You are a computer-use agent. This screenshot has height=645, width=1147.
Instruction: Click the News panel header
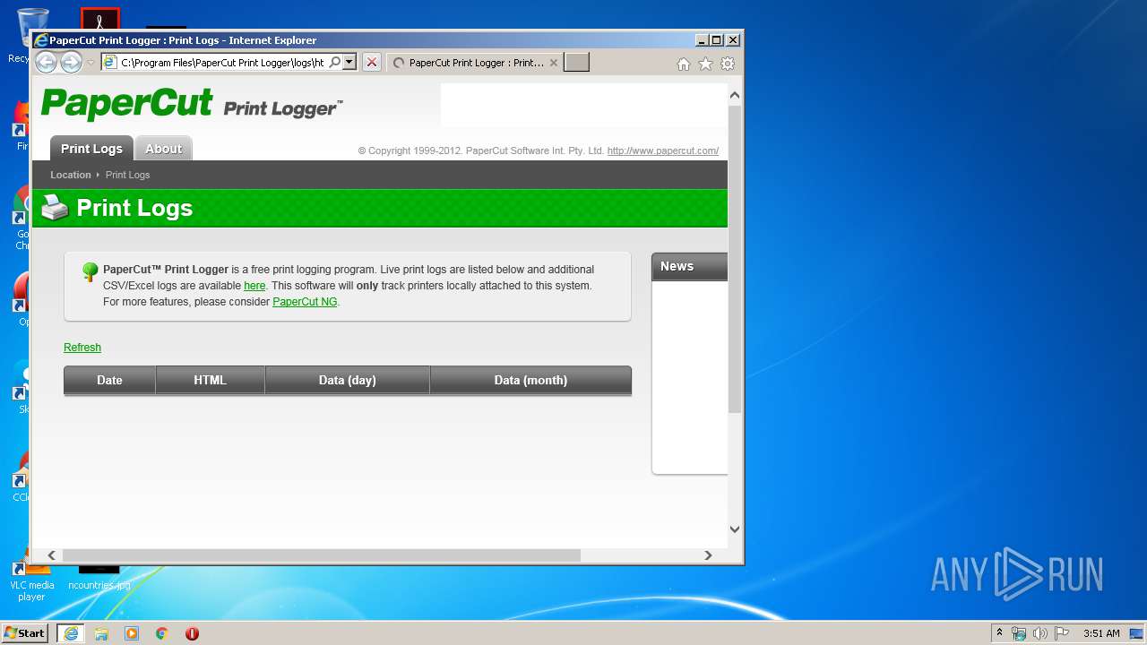[x=689, y=266]
